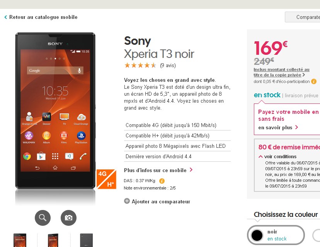Click the magnifier zoom icon below phone

pos(43,218)
